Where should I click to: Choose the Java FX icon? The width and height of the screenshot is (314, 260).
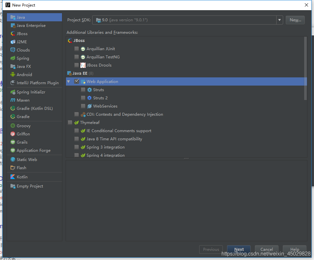click(x=13, y=67)
